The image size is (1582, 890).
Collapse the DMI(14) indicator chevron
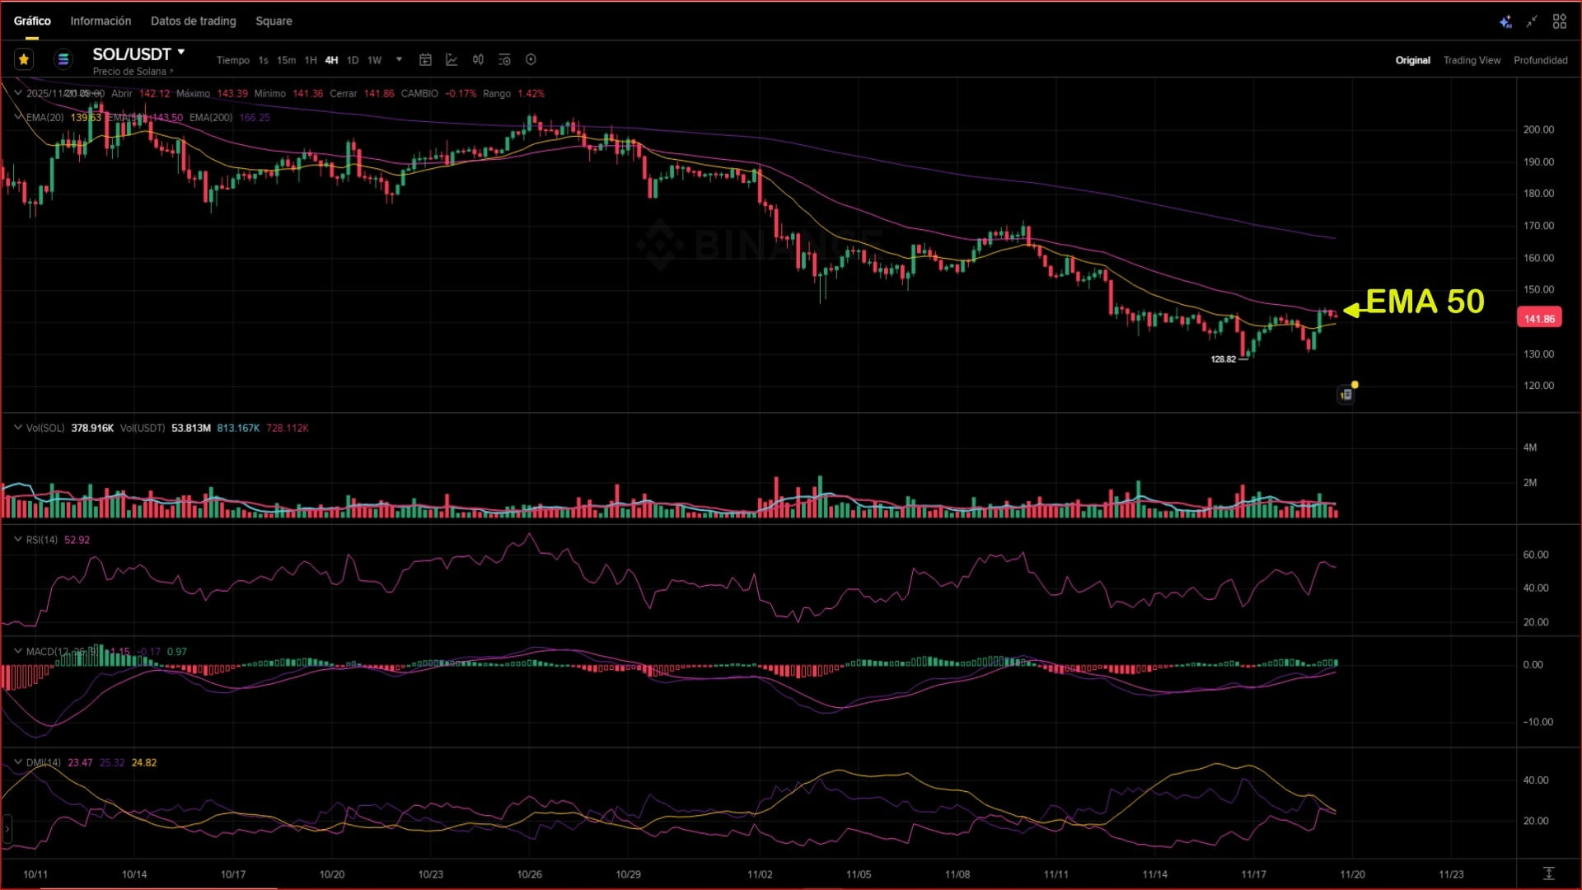point(17,761)
